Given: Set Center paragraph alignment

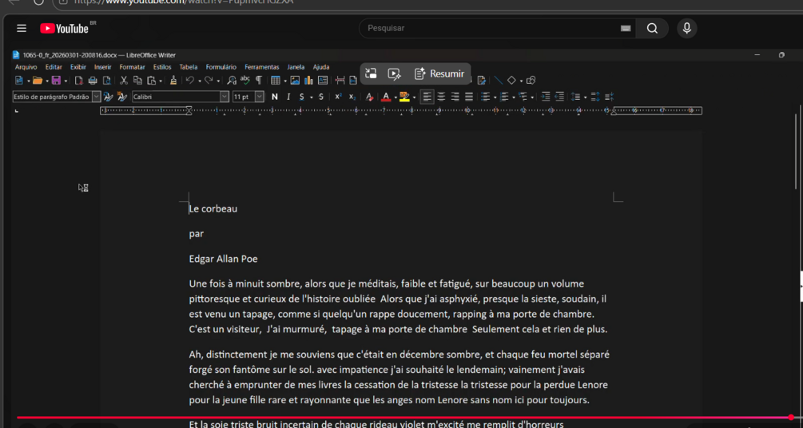Looking at the screenshot, I should click(441, 97).
